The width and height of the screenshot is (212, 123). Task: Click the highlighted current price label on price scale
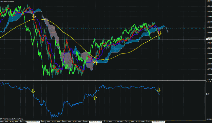209,39
